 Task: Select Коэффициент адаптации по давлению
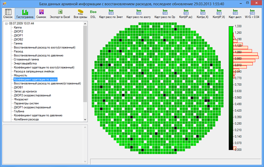tap(38, 116)
